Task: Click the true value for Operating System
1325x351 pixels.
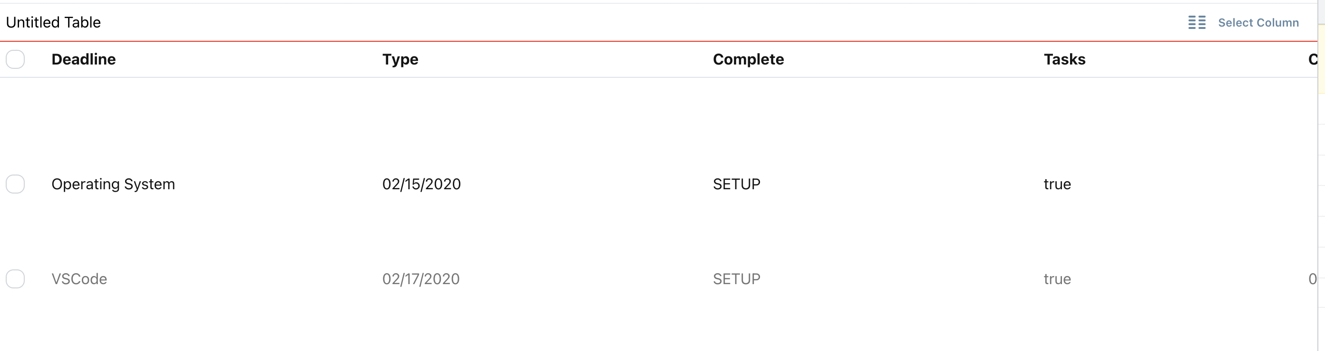Action: (1057, 184)
